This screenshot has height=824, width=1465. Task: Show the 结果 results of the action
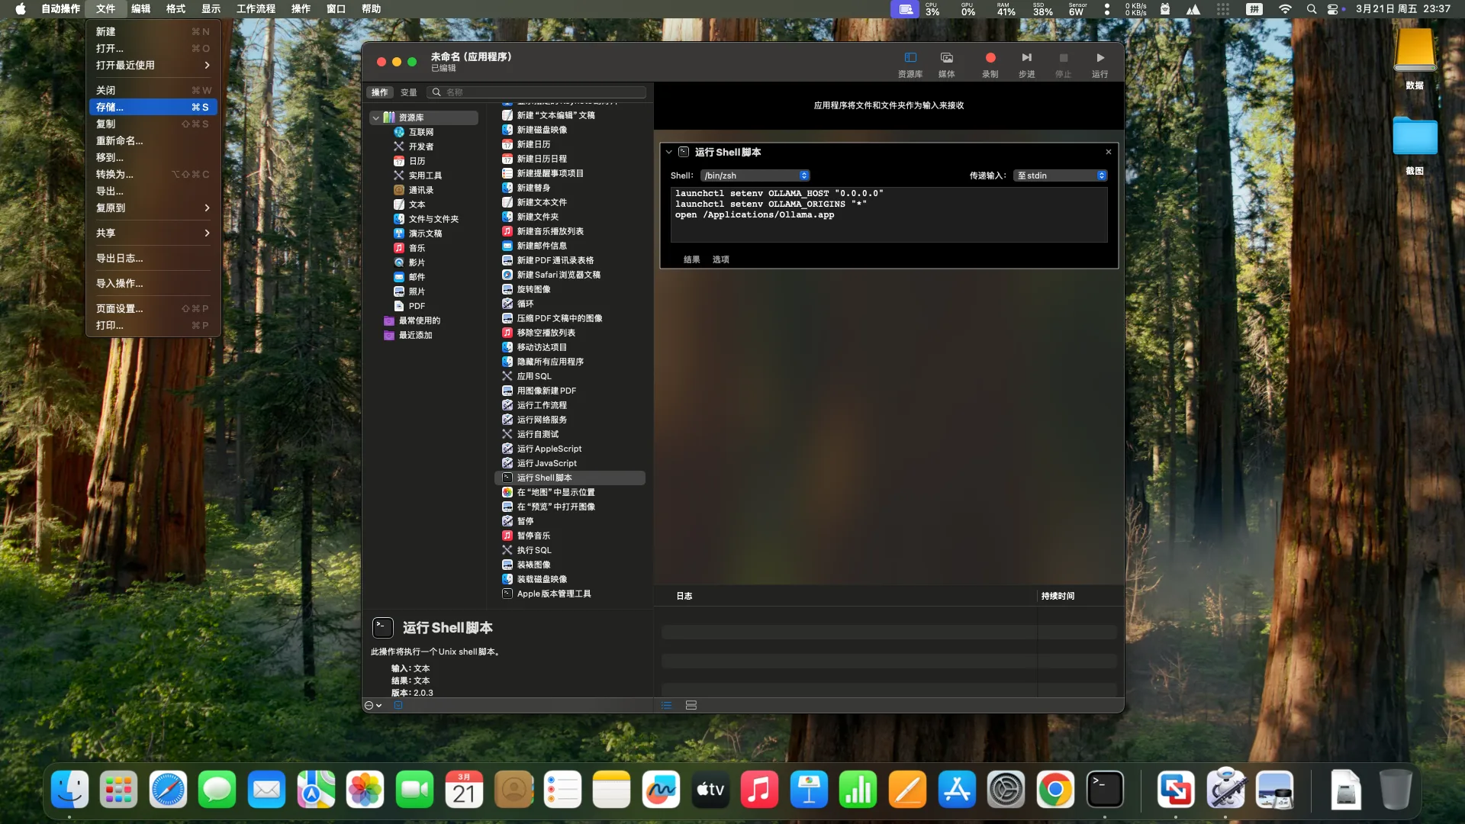point(692,259)
